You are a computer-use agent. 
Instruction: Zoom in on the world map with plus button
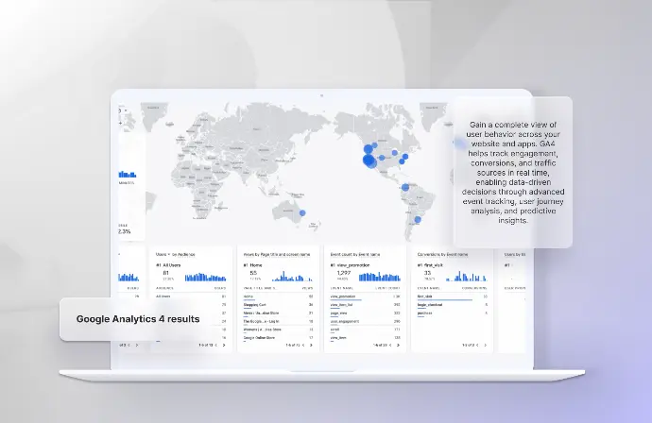[121, 123]
